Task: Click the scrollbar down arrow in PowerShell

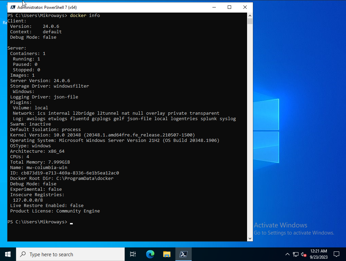Action: 250,239
